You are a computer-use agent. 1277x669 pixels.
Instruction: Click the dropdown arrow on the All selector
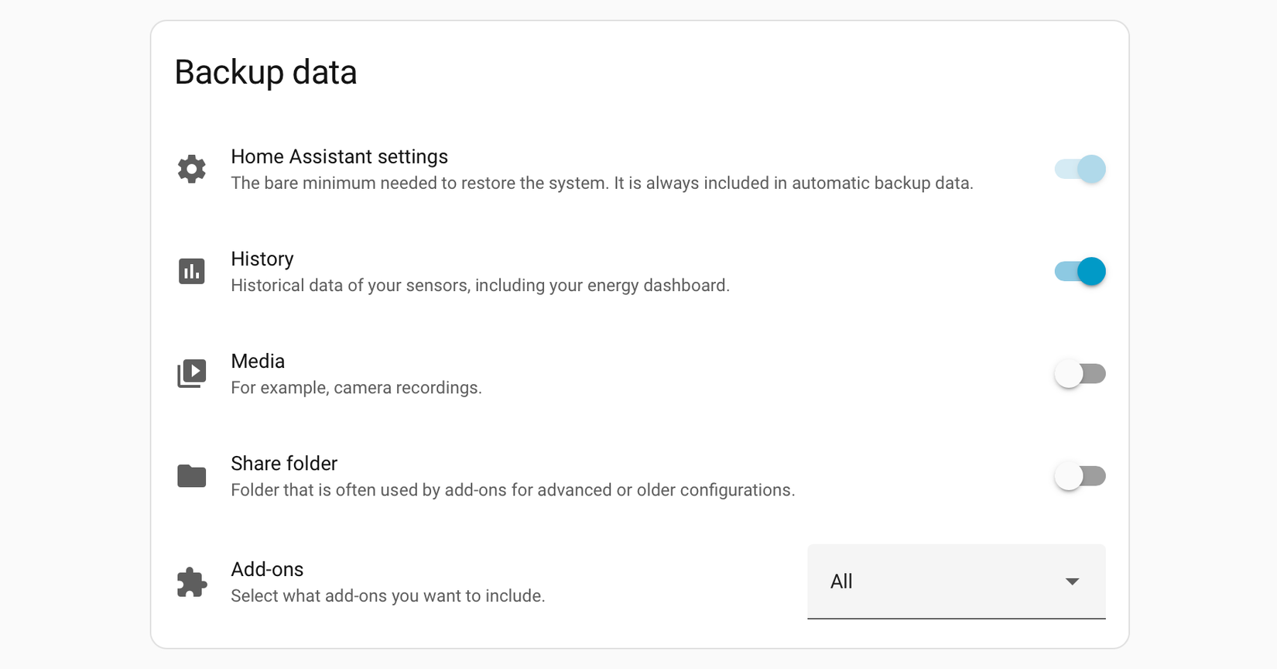pos(1073,582)
